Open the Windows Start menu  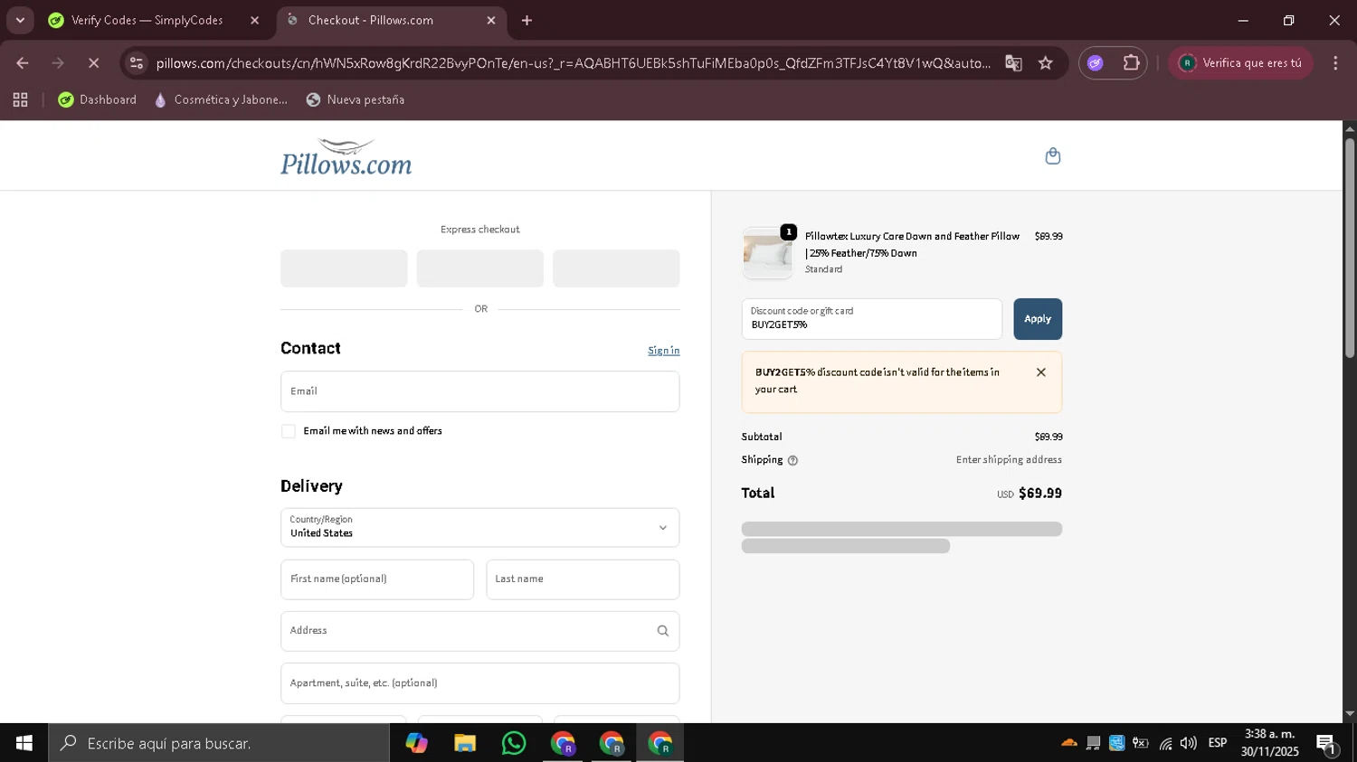(x=24, y=743)
